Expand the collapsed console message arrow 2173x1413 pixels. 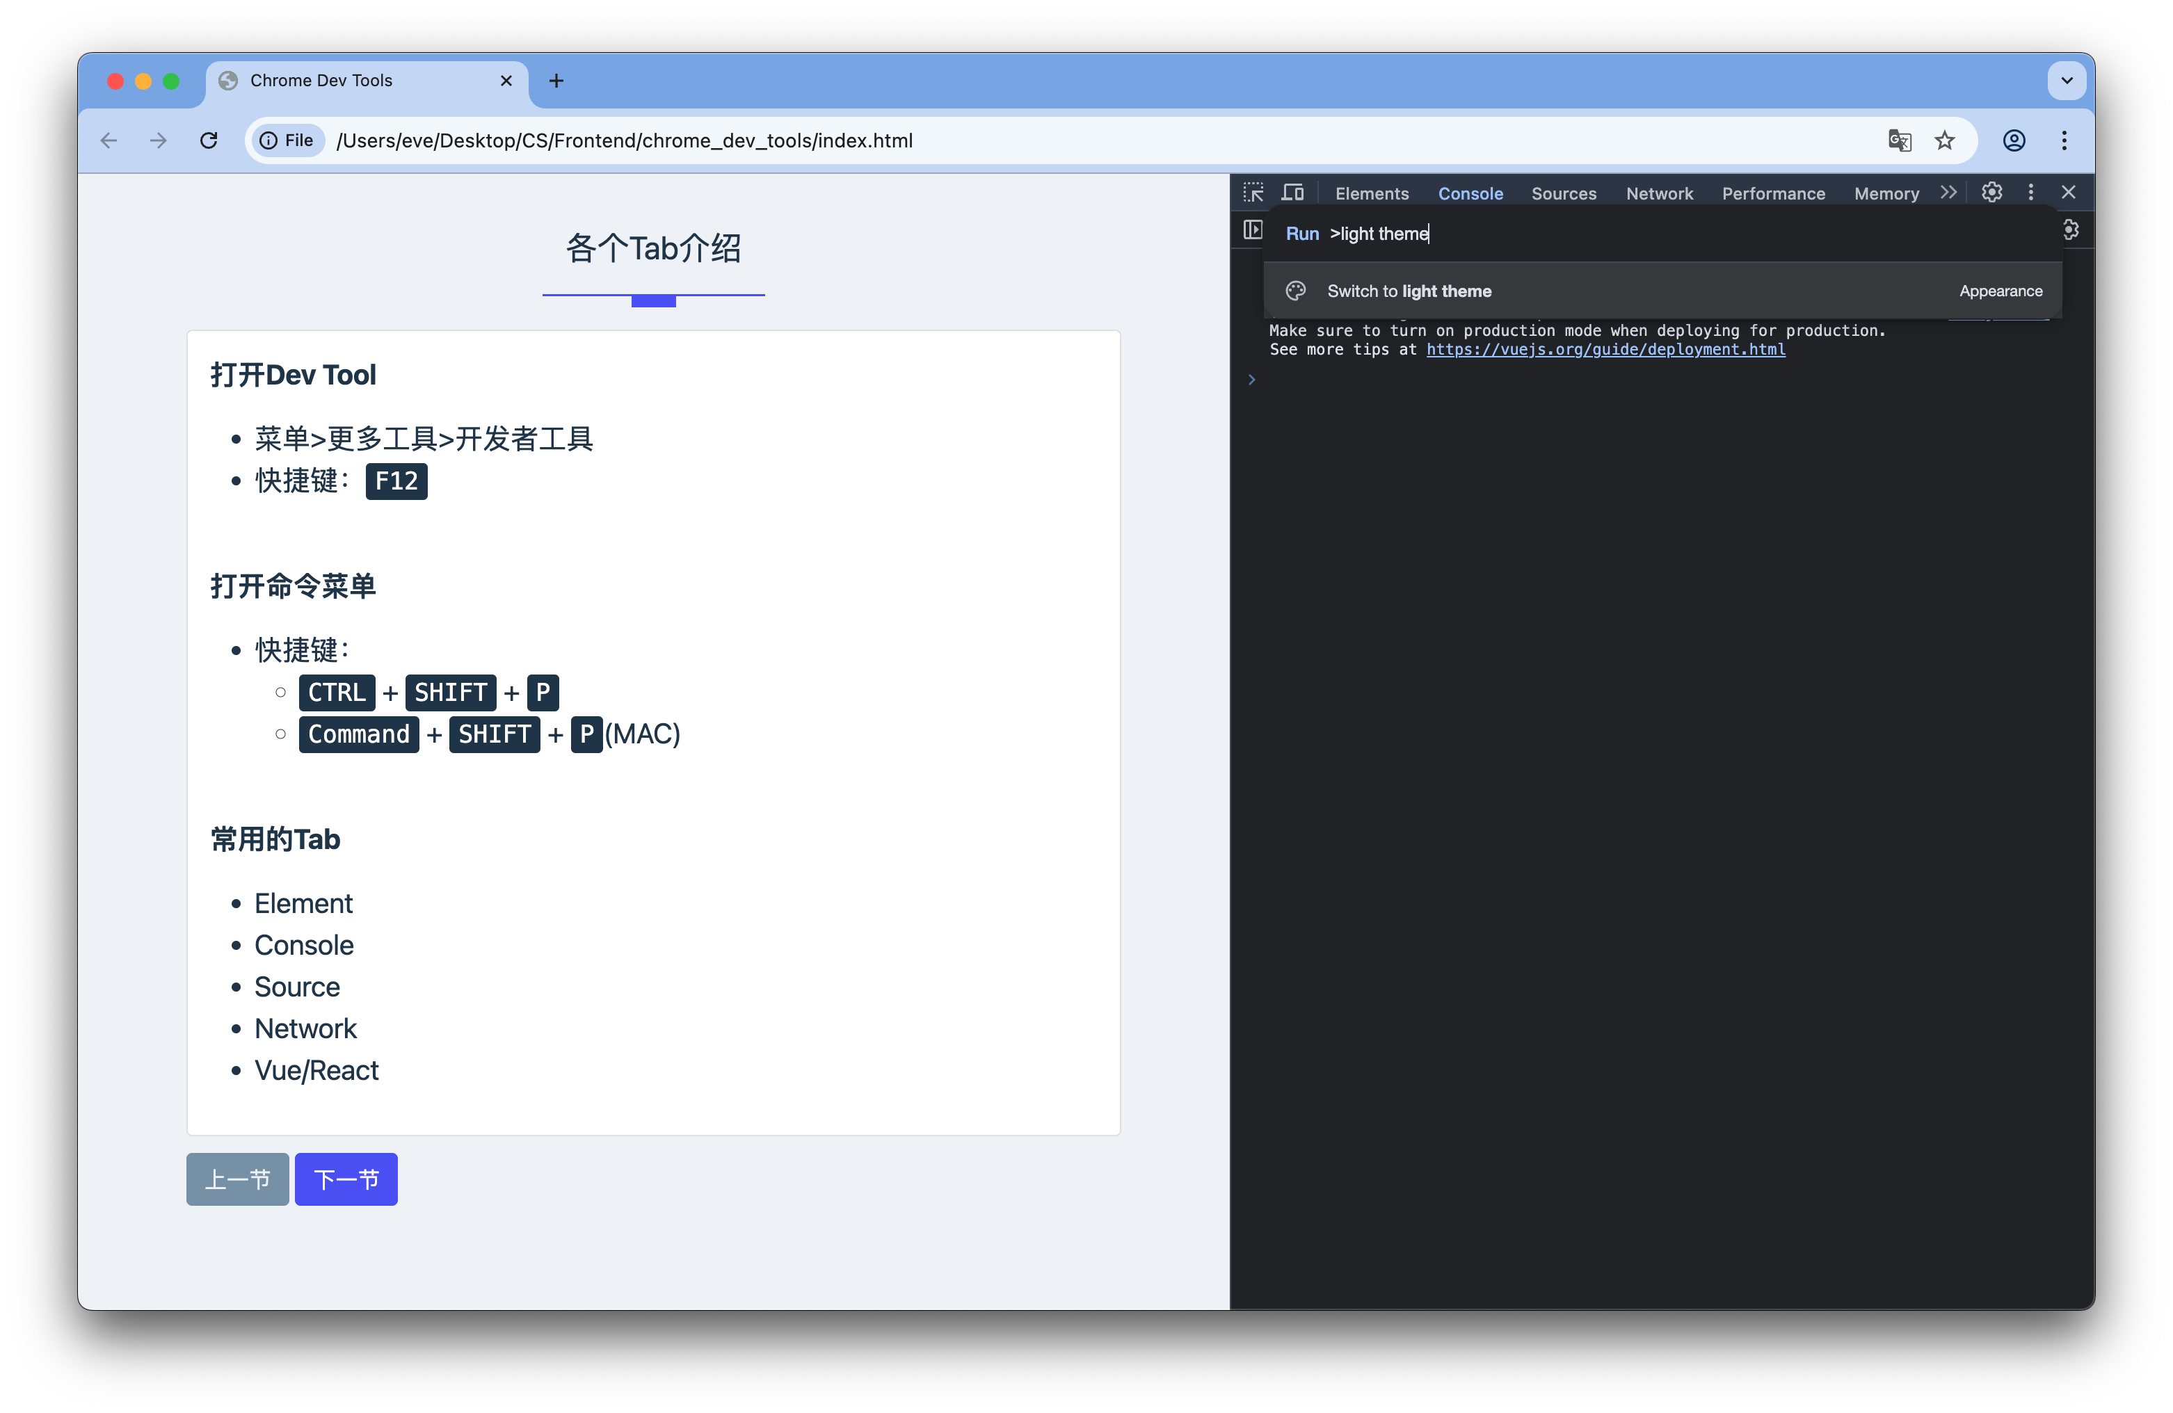click(1251, 379)
